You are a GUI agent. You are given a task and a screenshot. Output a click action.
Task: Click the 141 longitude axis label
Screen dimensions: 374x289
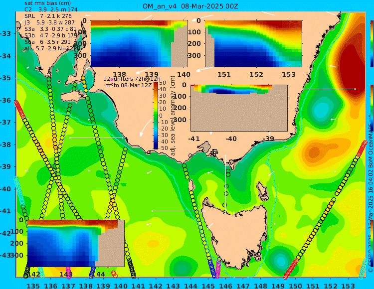coord(138,286)
